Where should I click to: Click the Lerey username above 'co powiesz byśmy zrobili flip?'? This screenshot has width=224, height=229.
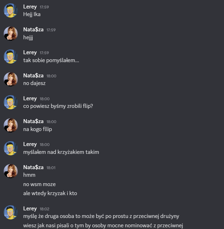[30, 99]
